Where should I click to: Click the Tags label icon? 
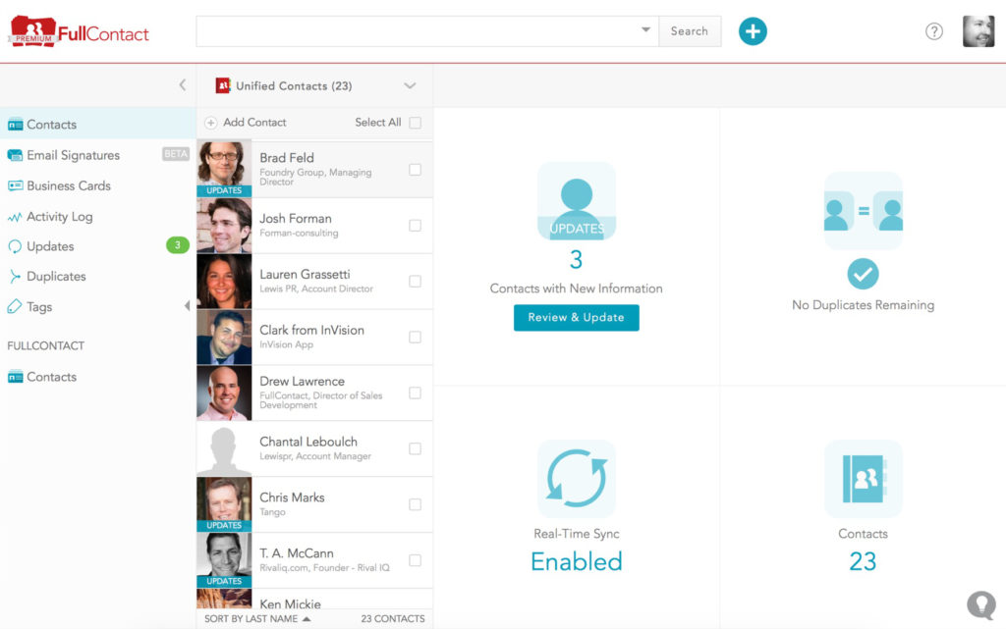click(15, 307)
